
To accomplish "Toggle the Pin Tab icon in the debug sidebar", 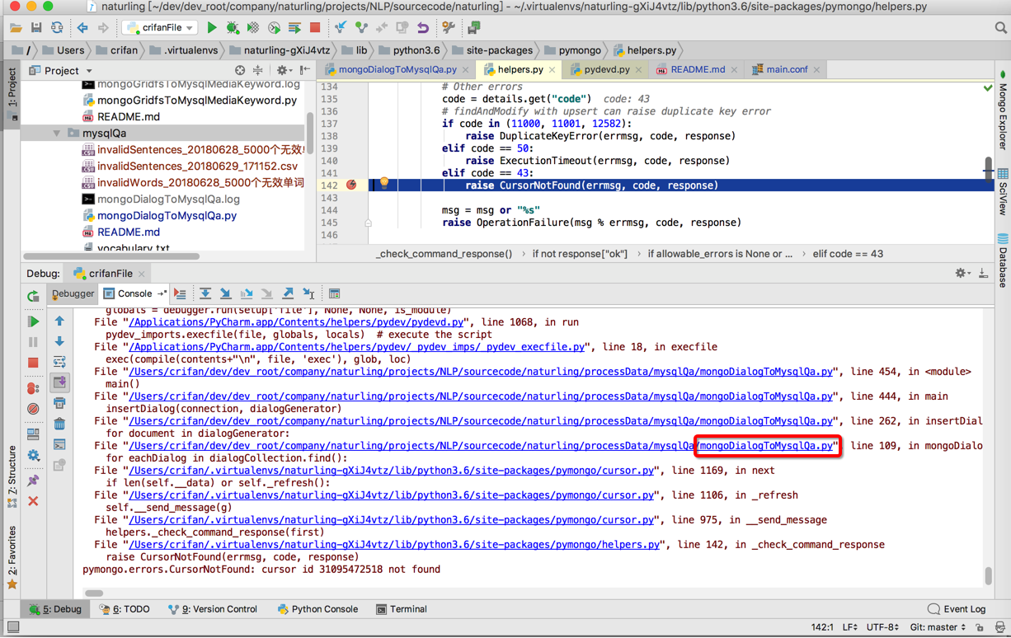I will [33, 480].
